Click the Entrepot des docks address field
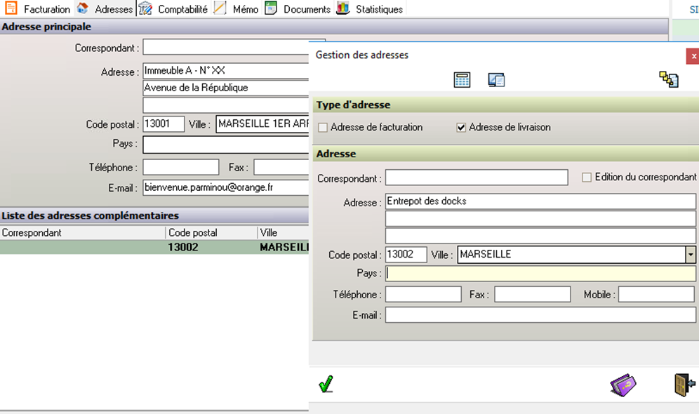The image size is (699, 414). click(x=540, y=201)
